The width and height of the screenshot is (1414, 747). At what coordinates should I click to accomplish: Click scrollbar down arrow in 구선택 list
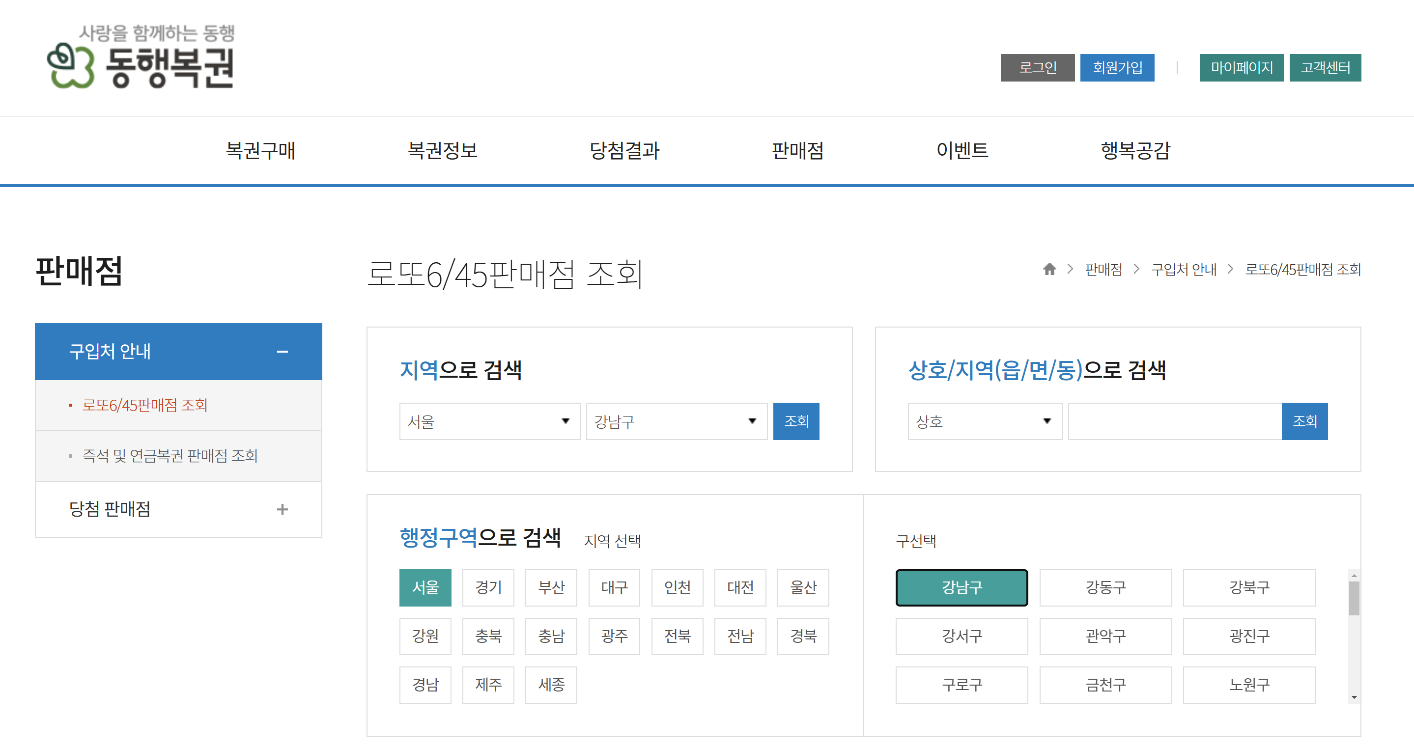point(1354,697)
